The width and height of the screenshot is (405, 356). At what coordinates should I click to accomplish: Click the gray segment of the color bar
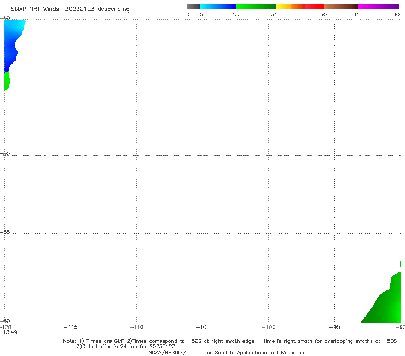click(193, 7)
